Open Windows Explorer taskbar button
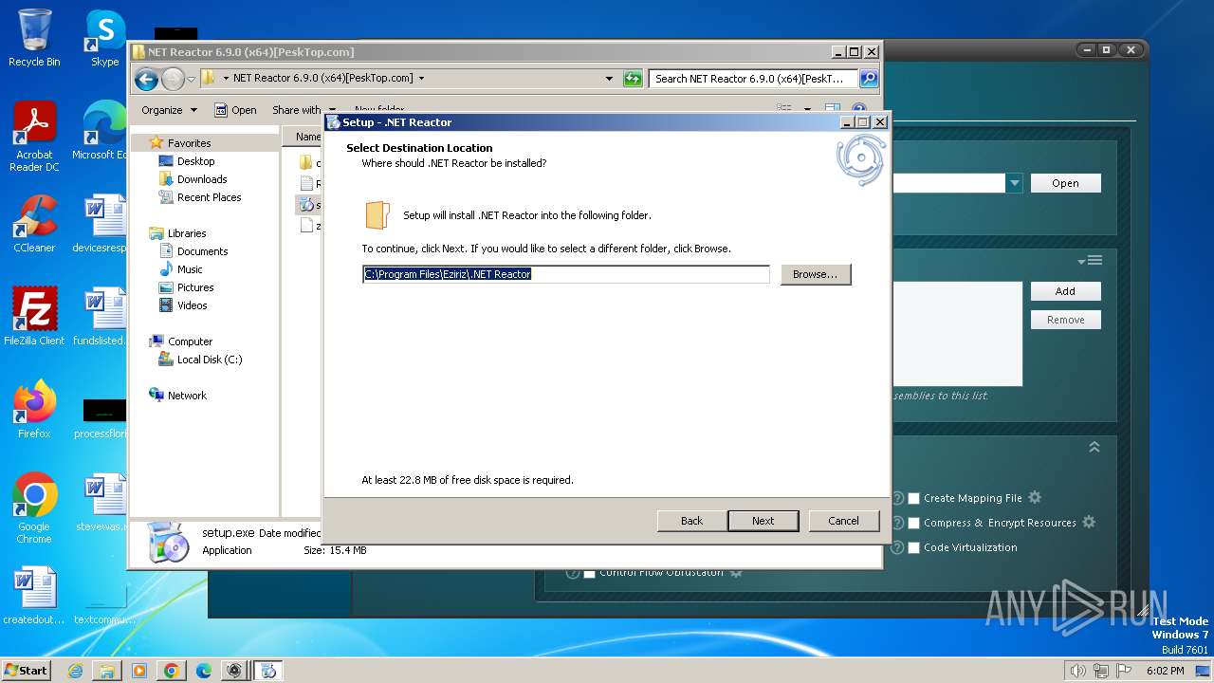The width and height of the screenshot is (1214, 683). point(107,671)
